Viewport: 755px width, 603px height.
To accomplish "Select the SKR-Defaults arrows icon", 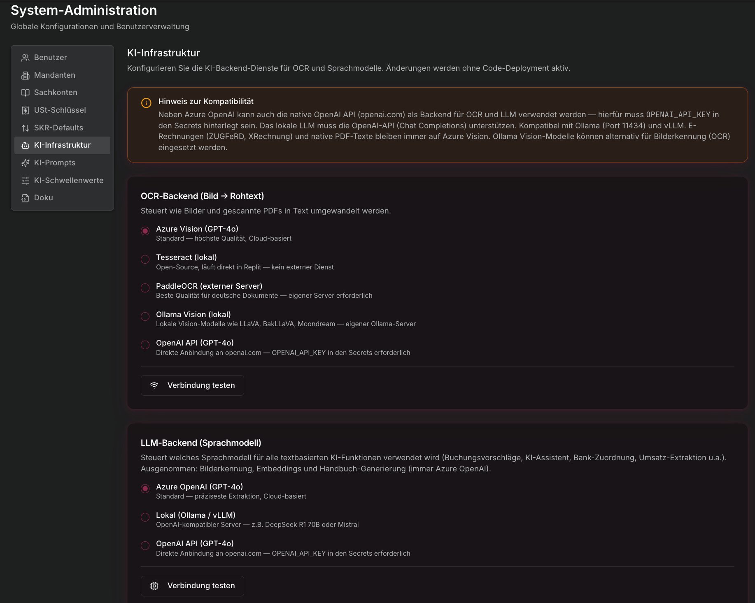I will pyautogui.click(x=25, y=128).
